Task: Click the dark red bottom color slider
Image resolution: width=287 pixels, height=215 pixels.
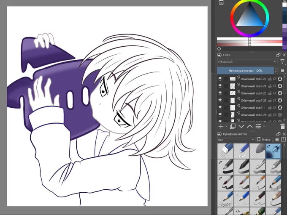Action: tap(250, 45)
